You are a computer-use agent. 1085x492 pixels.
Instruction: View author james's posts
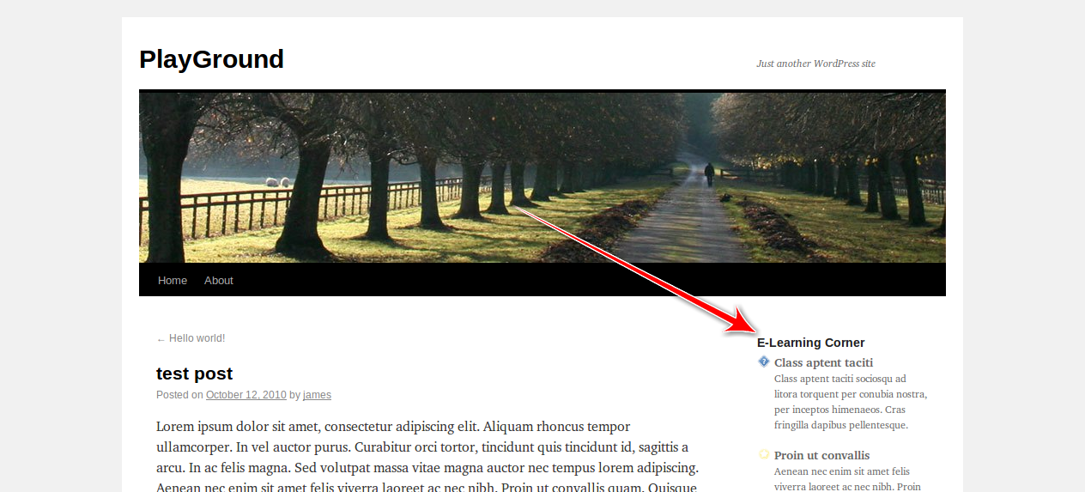pos(317,395)
